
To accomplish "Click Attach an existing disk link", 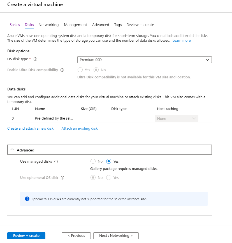I will [80, 128].
